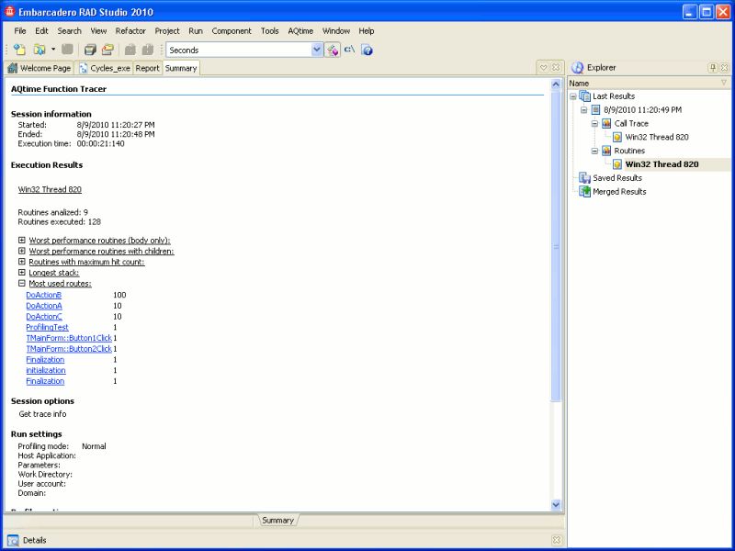Open the AQtime menu
Image resolution: width=735 pixels, height=551 pixels.
[x=300, y=30]
